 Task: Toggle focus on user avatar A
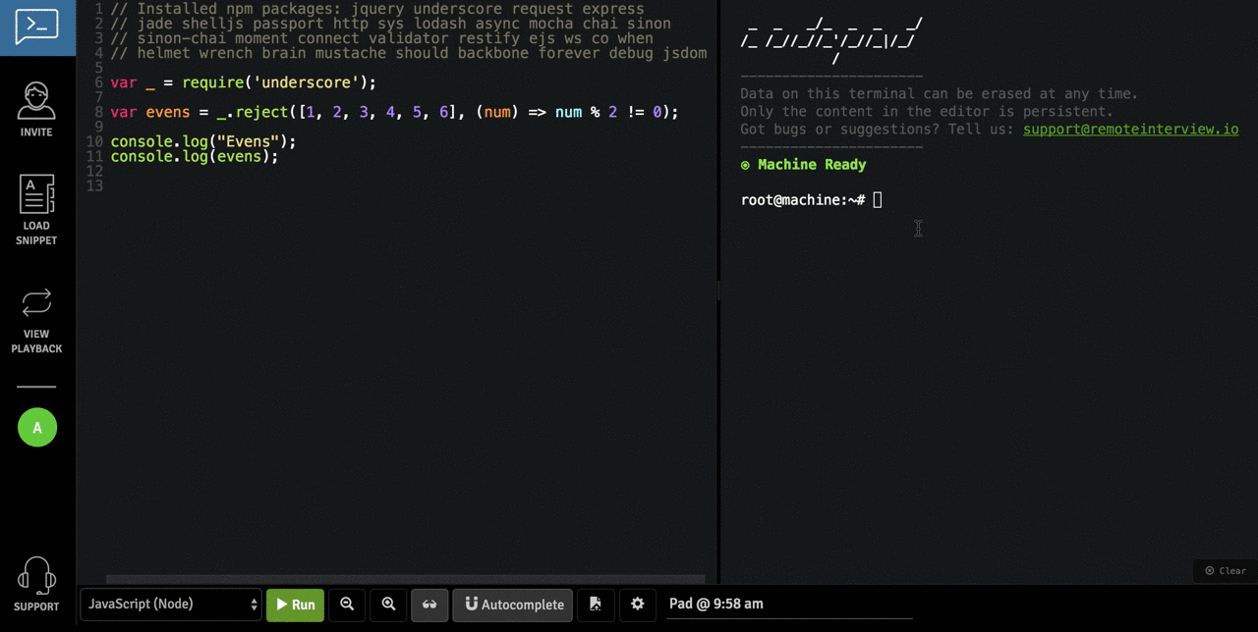(37, 428)
